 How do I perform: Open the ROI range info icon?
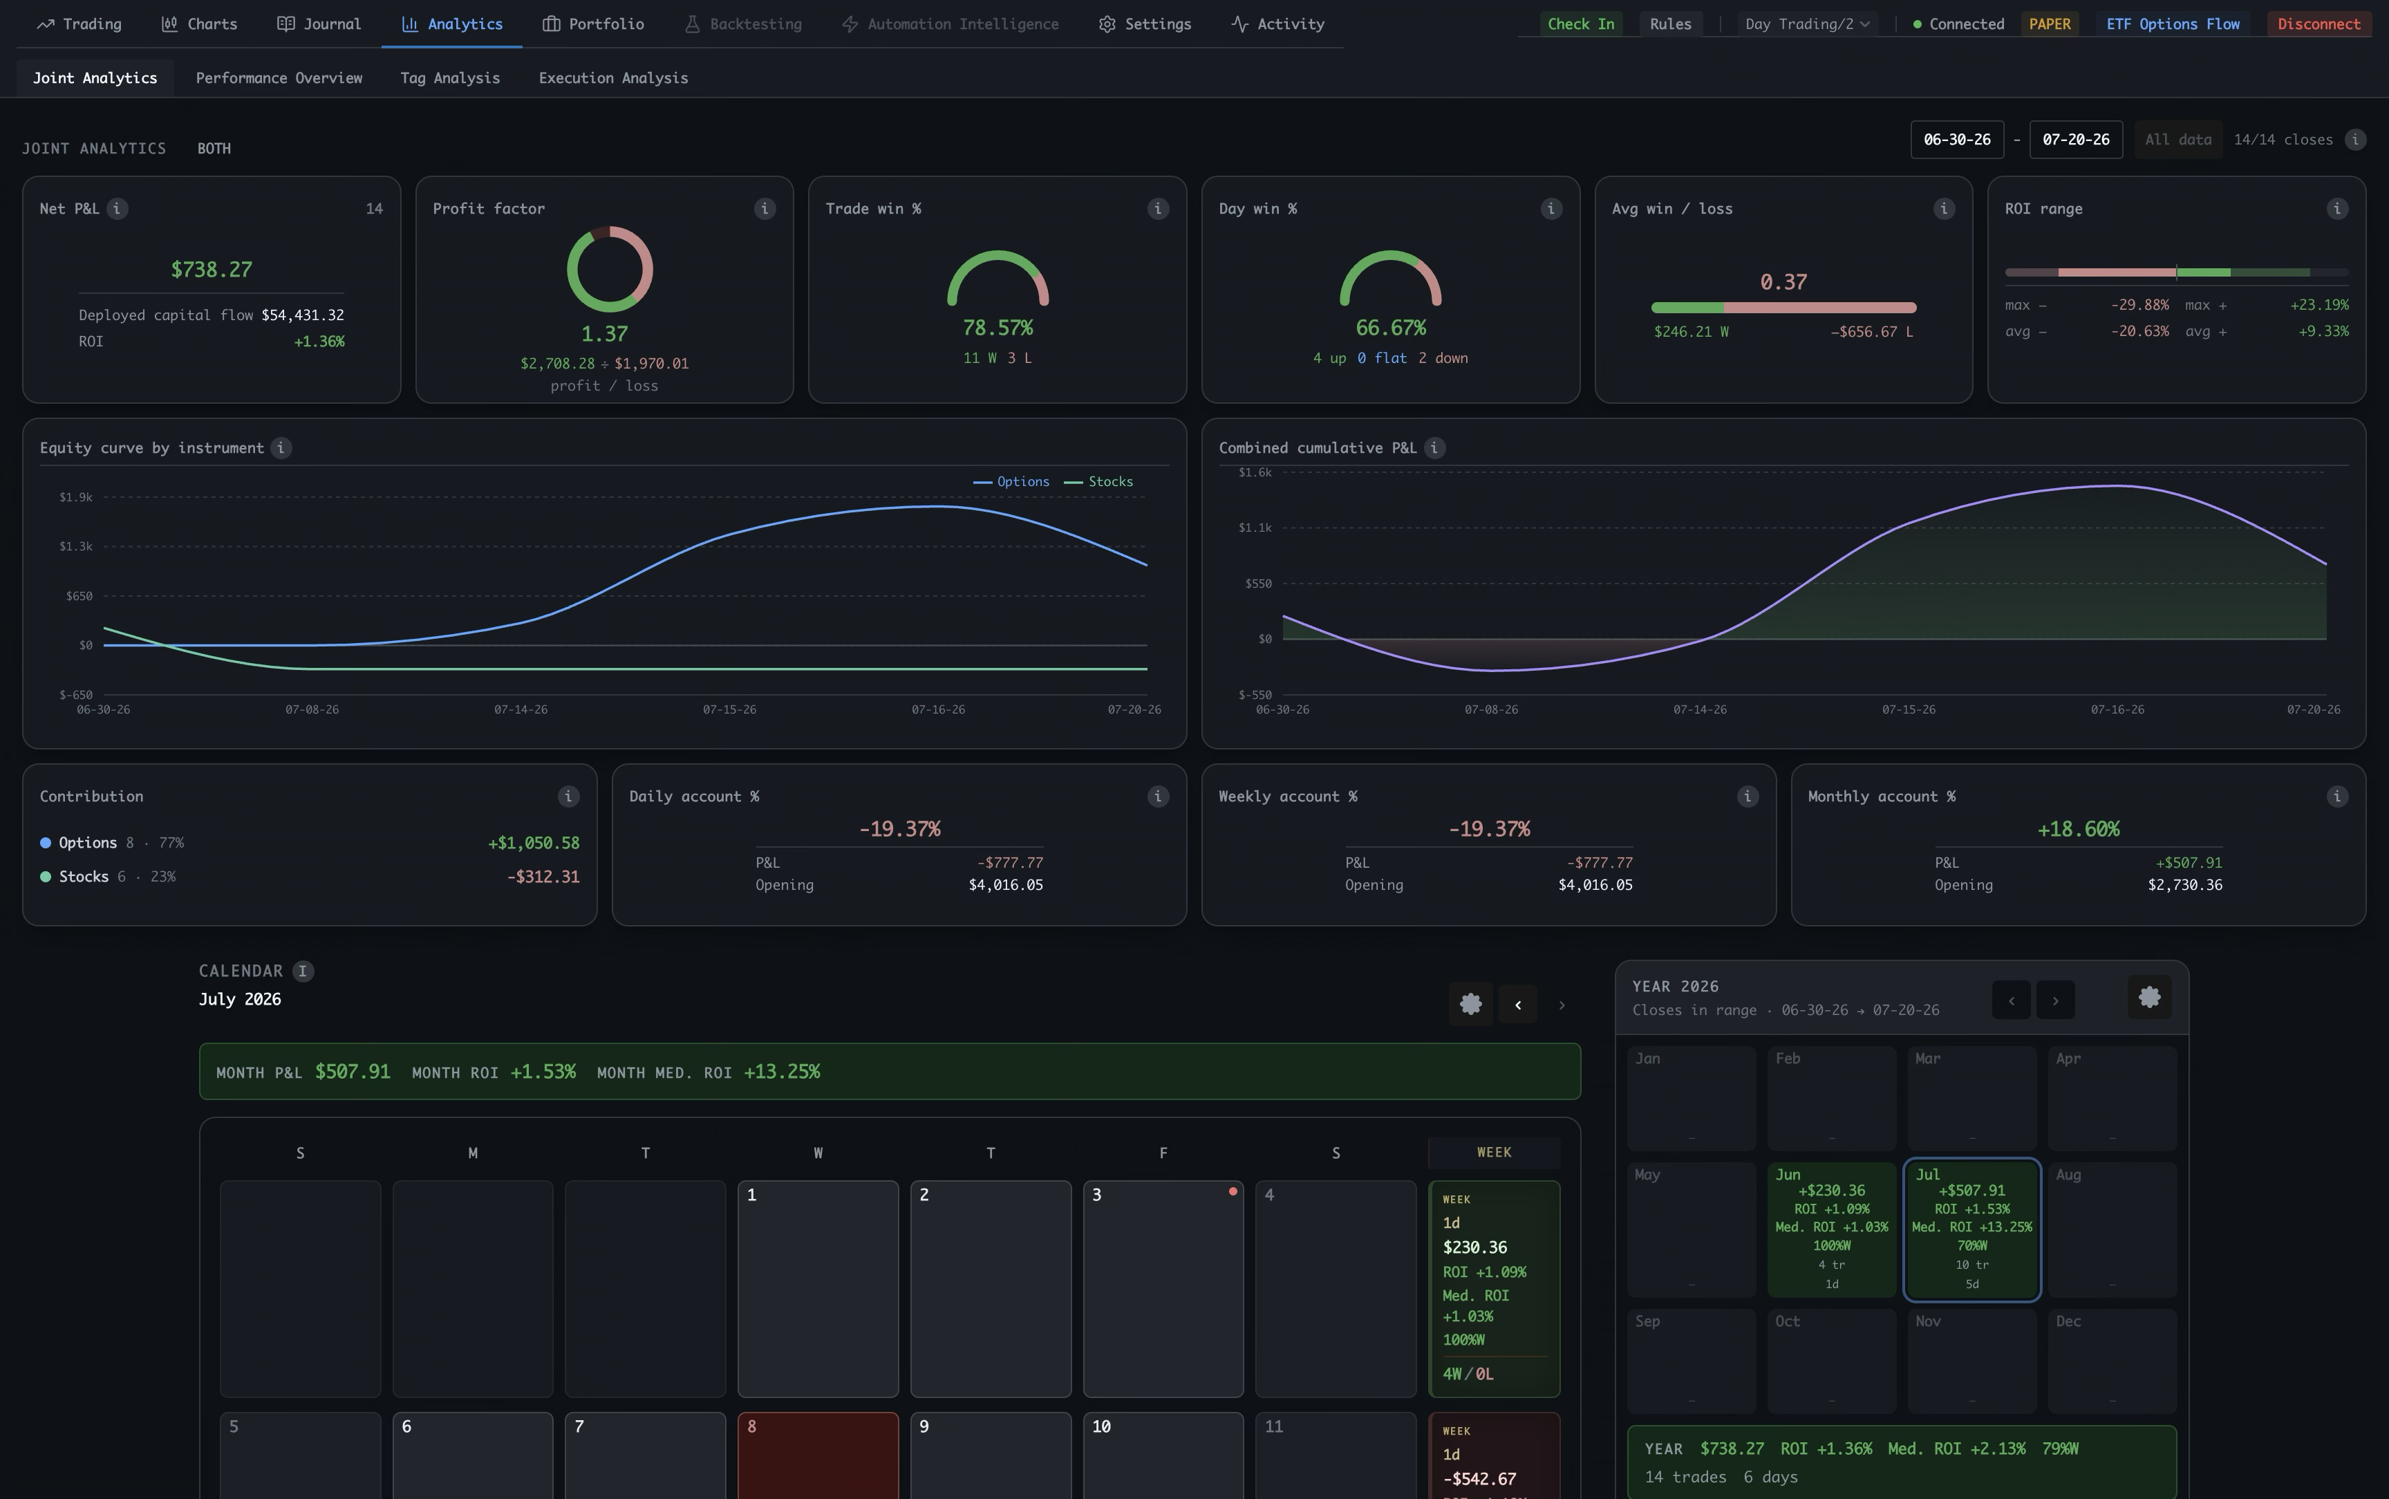(x=2337, y=208)
